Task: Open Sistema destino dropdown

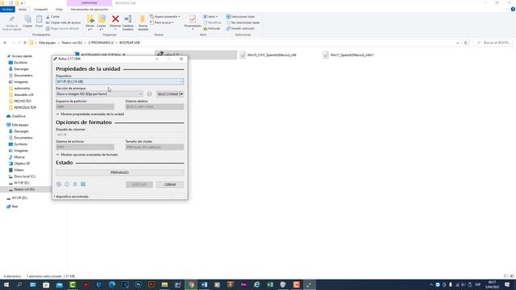Action: click(x=155, y=107)
